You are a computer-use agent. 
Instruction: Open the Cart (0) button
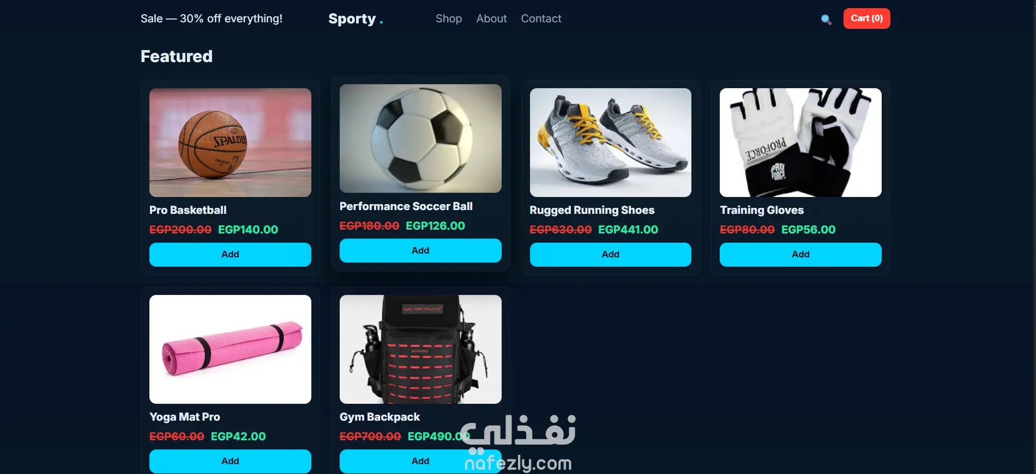tap(866, 19)
